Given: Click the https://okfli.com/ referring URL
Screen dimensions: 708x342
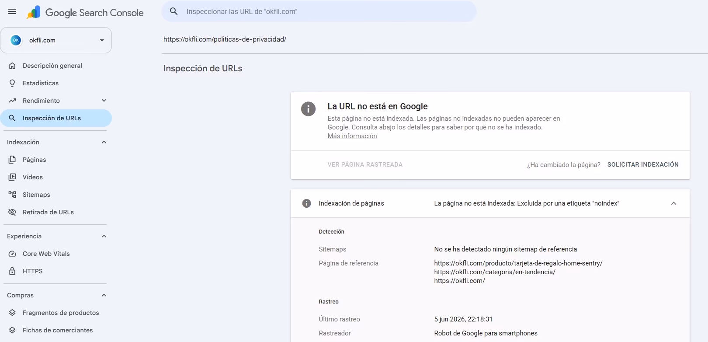Looking at the screenshot, I should coord(459,281).
